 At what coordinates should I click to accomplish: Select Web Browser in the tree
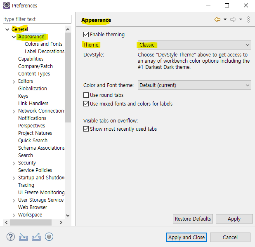coord(33,207)
